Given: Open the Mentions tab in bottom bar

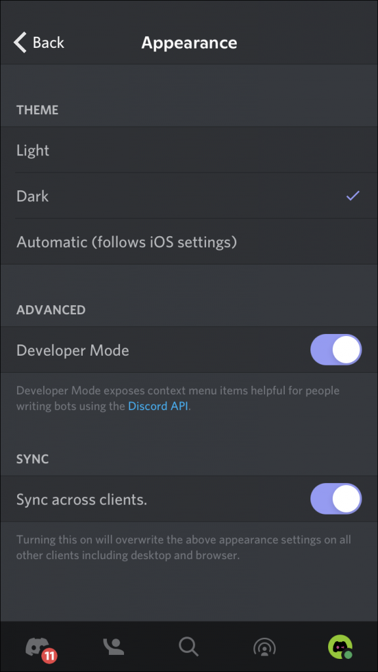Looking at the screenshot, I should point(264,646).
